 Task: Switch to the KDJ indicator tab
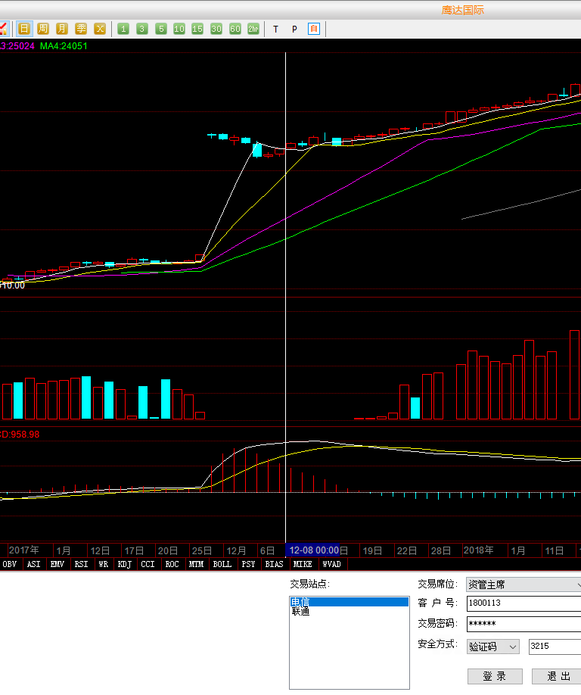(x=124, y=564)
